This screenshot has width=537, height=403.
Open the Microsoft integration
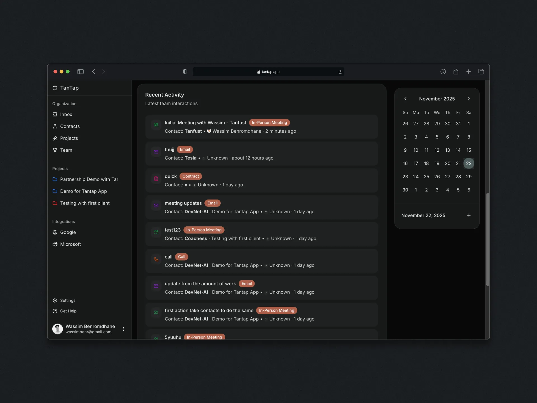click(x=55, y=244)
